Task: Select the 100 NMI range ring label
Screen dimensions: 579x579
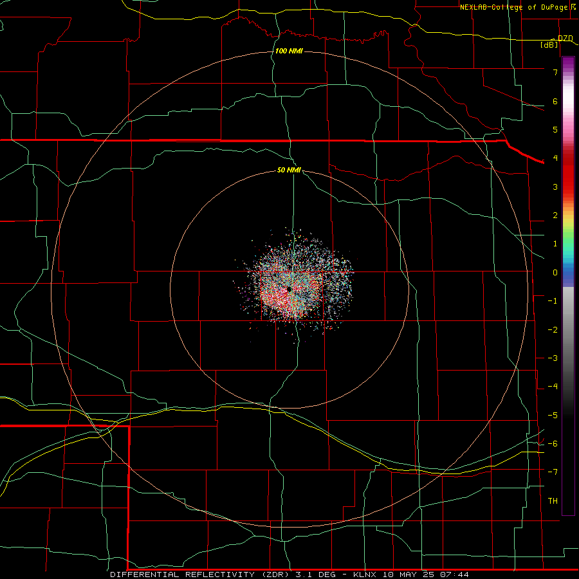Action: [x=289, y=51]
